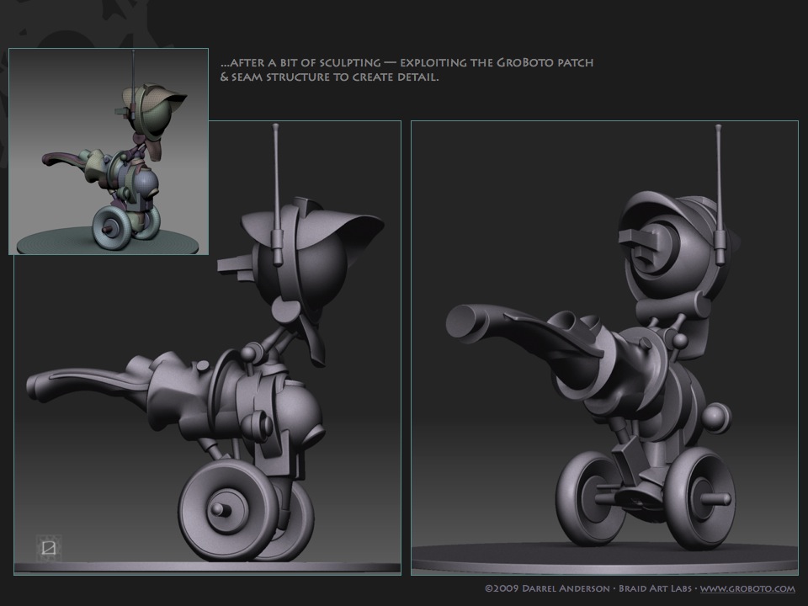The height and width of the screenshot is (606, 808).
Task: Open the colored wireframe robot thumbnail
Action: (109, 151)
